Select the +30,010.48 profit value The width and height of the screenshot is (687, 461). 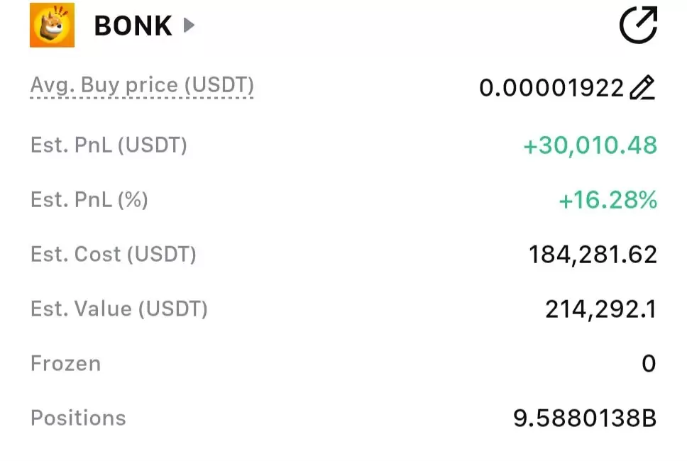[x=590, y=145]
